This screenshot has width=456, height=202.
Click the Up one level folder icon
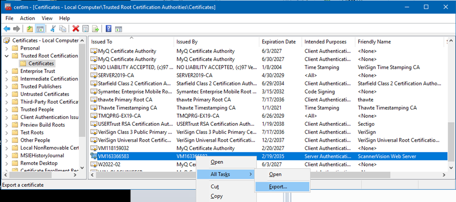pyautogui.click(x=30, y=29)
